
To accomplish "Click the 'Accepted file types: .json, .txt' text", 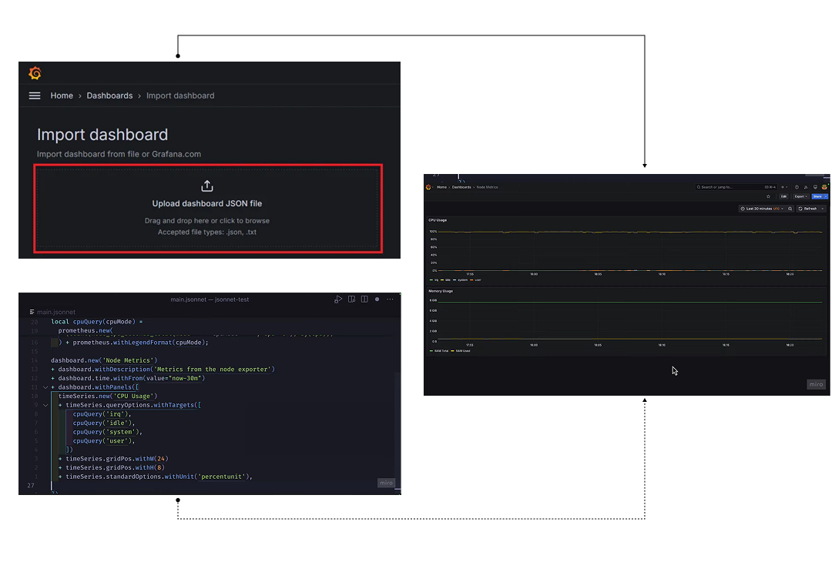I will tap(207, 232).
